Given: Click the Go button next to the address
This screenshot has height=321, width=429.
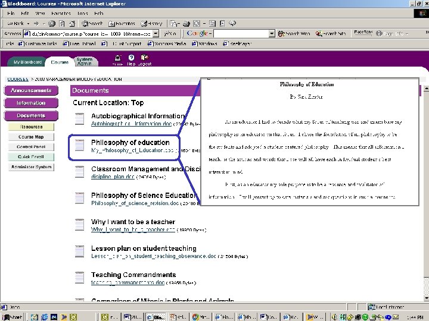Looking at the screenshot, I should tap(170, 33).
